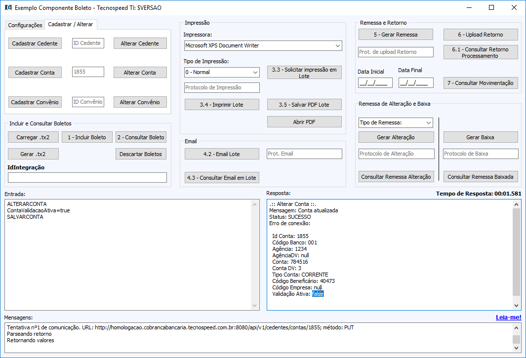Click the Protocolo de Baixa field
Screen dimensions: 526x358
pyautogui.click(x=480, y=154)
